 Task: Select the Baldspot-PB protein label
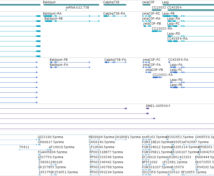59,60
